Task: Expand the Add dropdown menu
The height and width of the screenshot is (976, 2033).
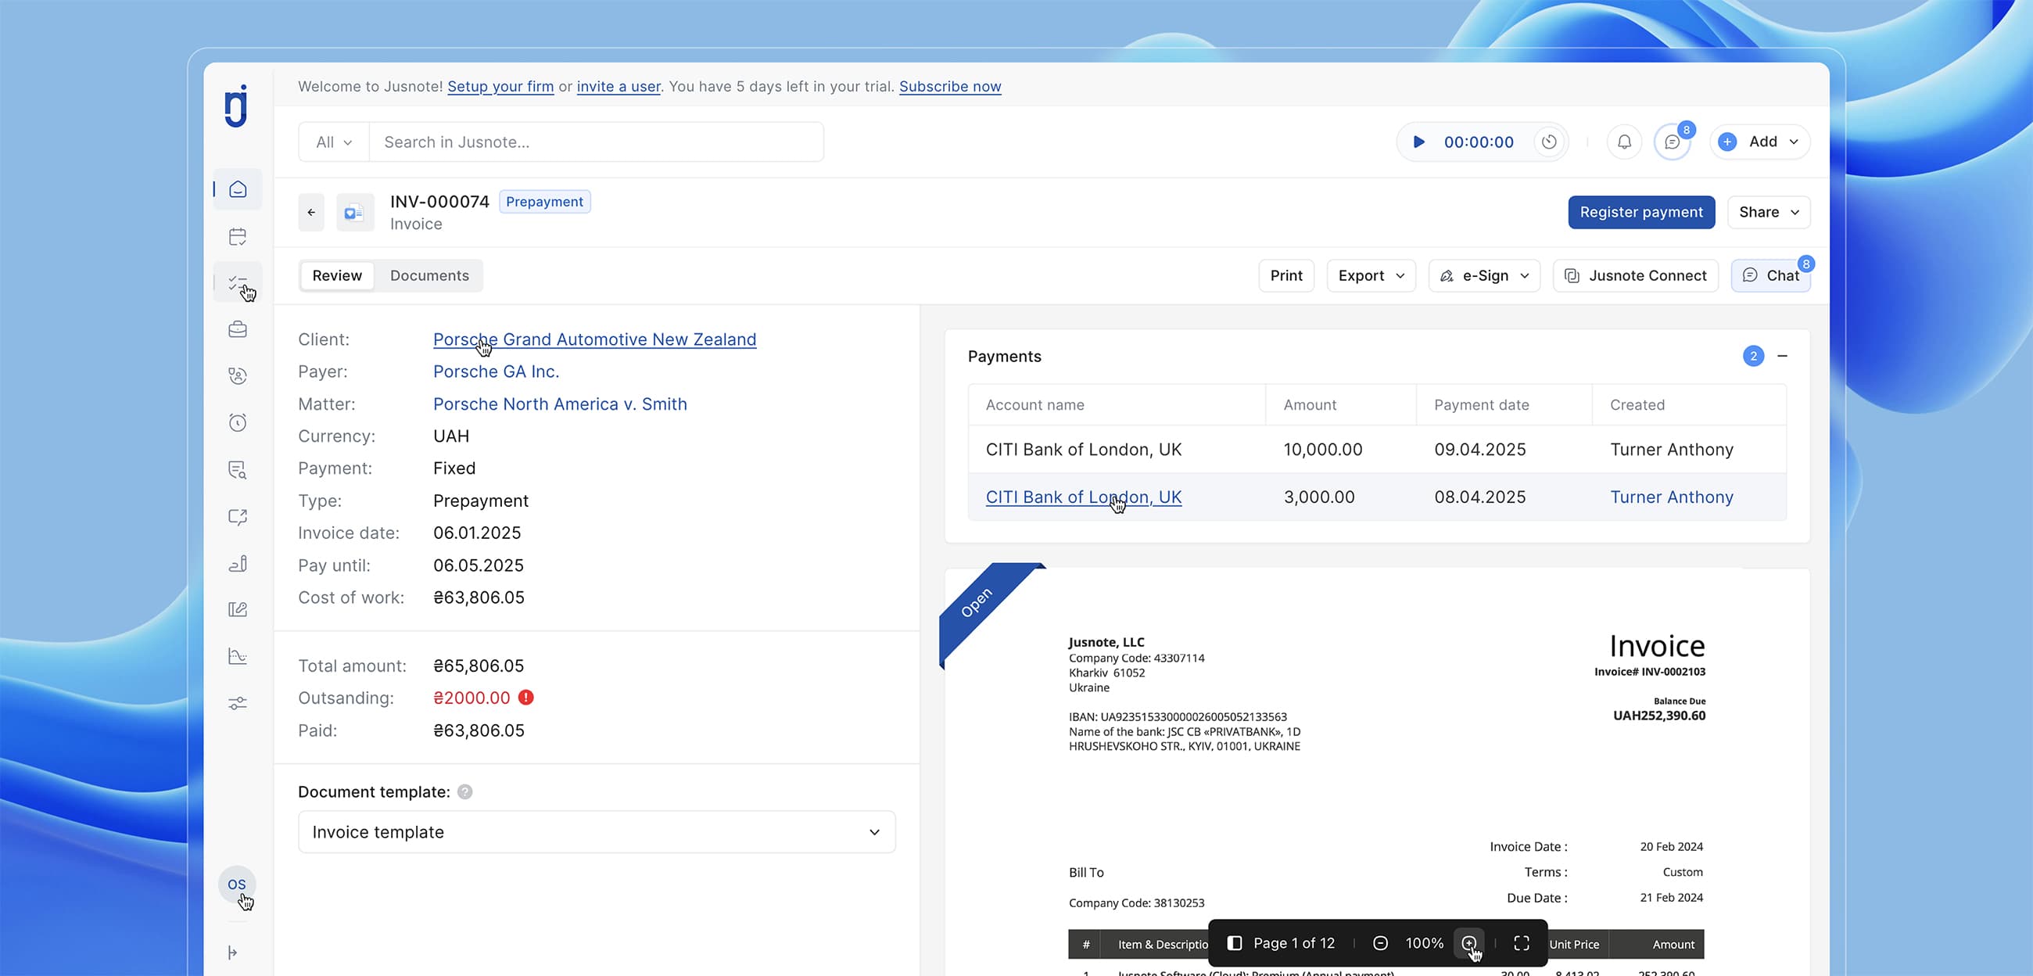Action: (x=1759, y=142)
